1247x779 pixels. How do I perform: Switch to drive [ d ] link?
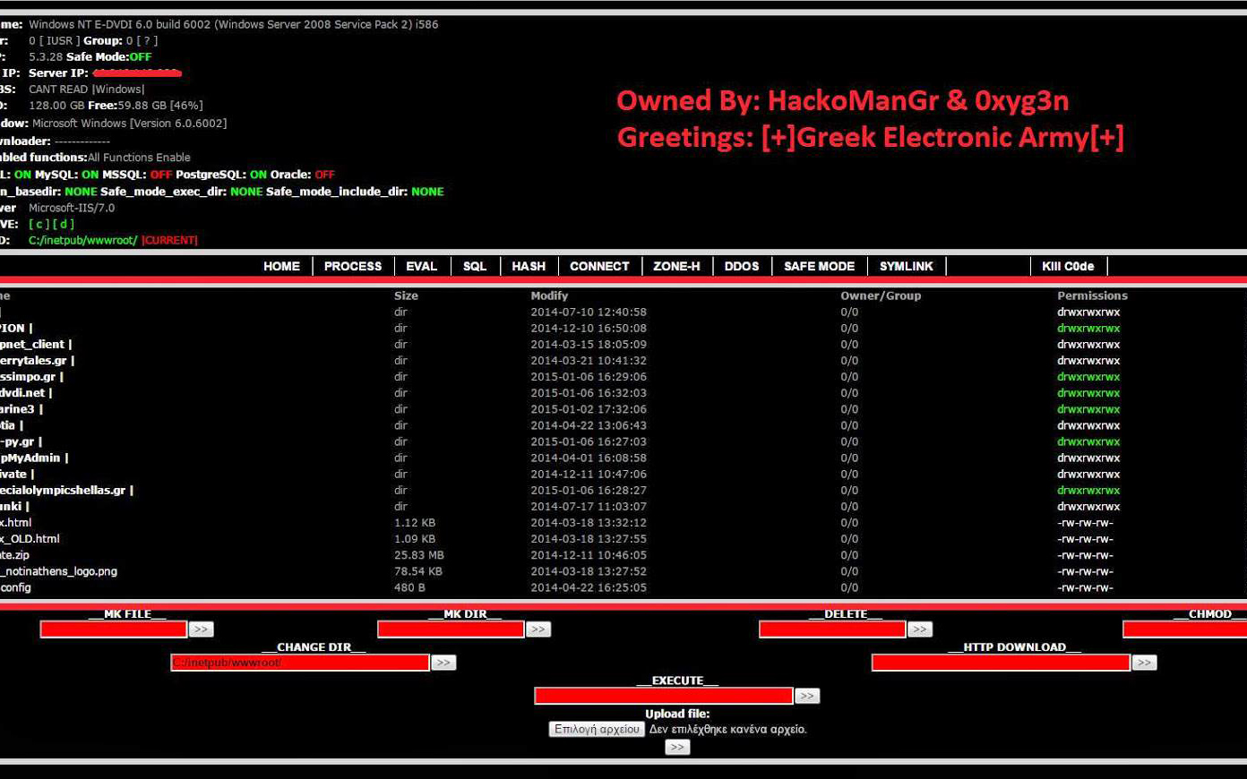63,224
